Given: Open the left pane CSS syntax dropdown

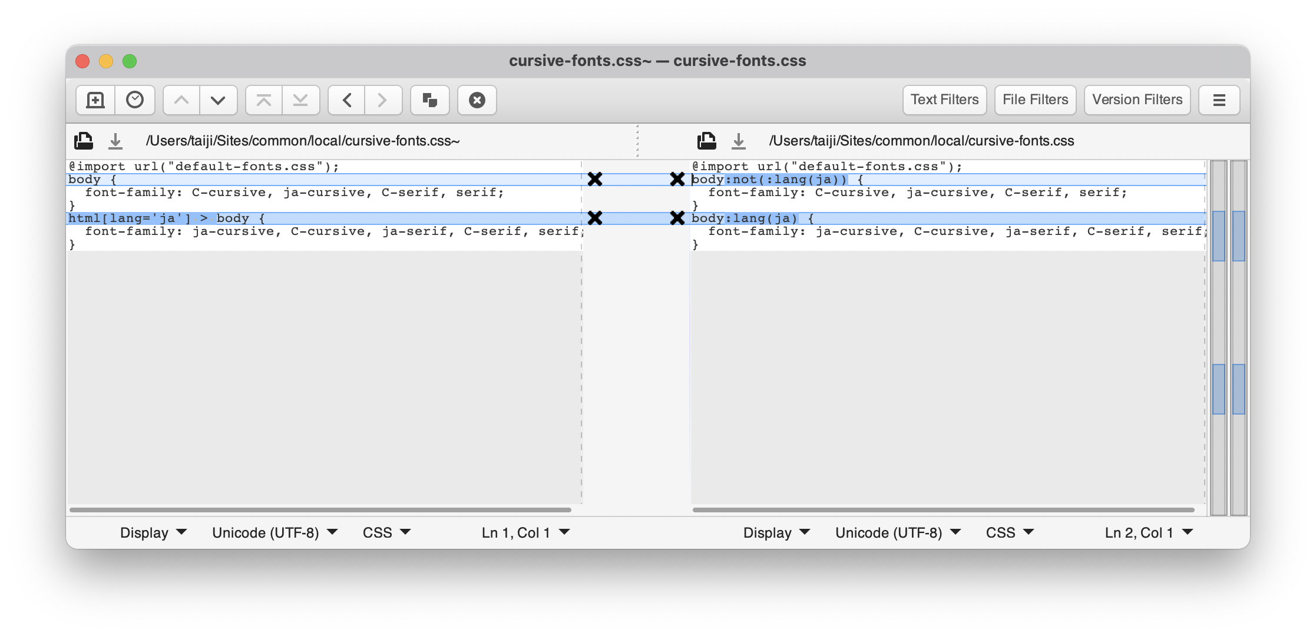Looking at the screenshot, I should click(x=386, y=533).
